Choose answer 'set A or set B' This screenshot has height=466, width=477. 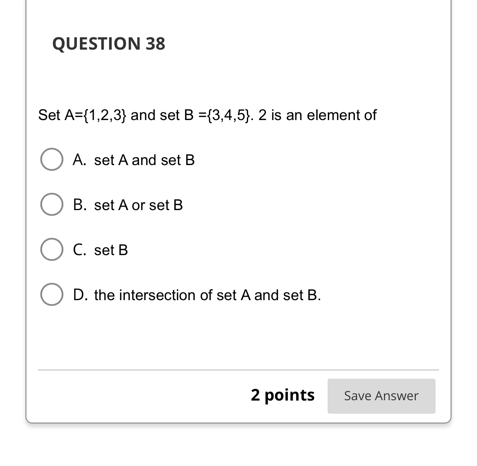(x=138, y=205)
